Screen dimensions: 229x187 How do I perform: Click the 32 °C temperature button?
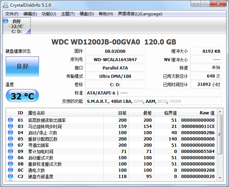(x=22, y=96)
